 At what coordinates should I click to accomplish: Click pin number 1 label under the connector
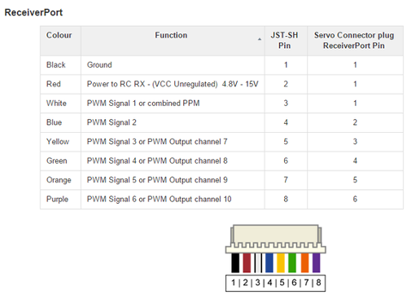pos(234,283)
